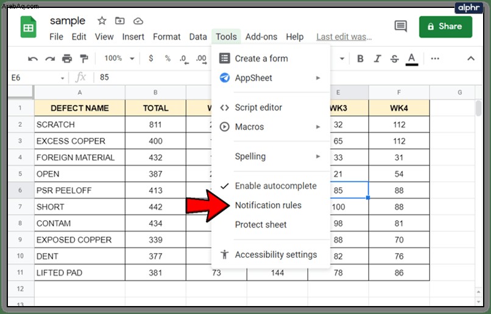Click the Print icon in toolbar
The width and height of the screenshot is (491, 314).
66,59
